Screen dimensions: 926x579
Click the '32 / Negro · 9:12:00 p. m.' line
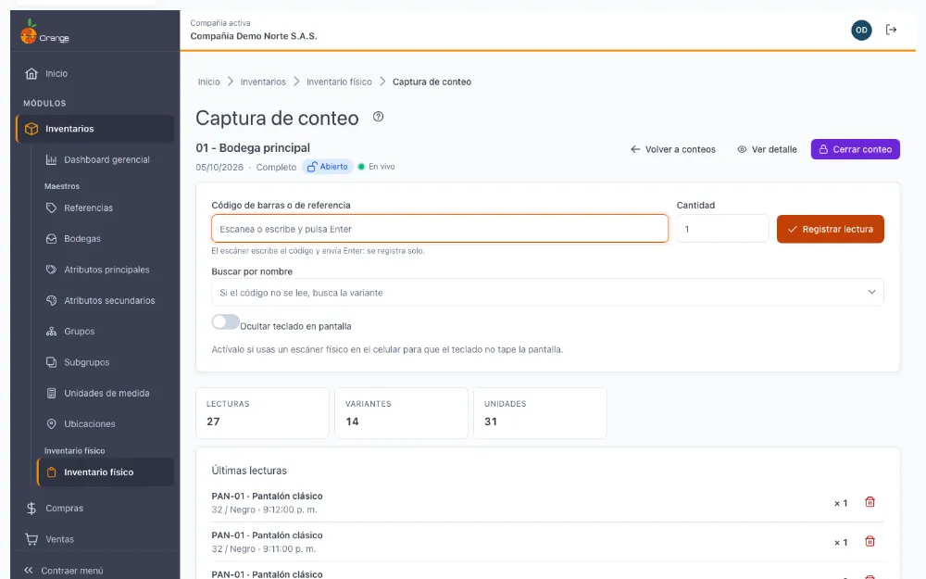264,510
